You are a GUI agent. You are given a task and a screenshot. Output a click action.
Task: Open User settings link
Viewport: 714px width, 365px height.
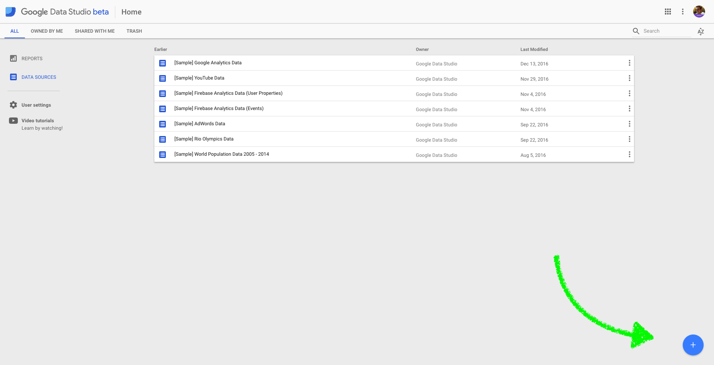click(36, 105)
